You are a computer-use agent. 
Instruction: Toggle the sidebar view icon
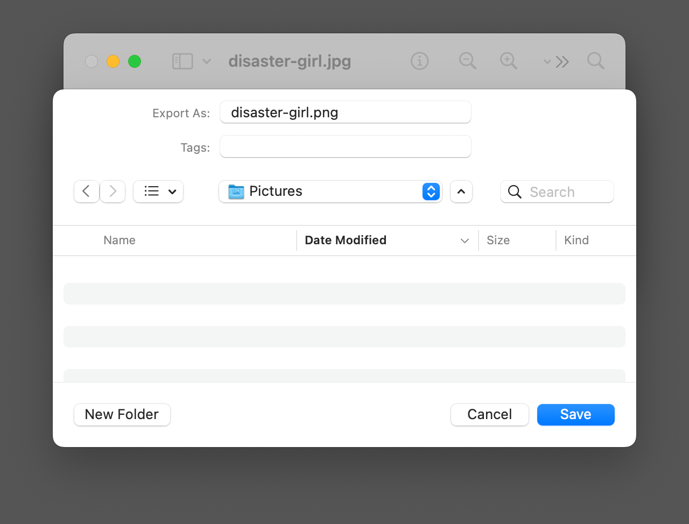click(x=182, y=61)
